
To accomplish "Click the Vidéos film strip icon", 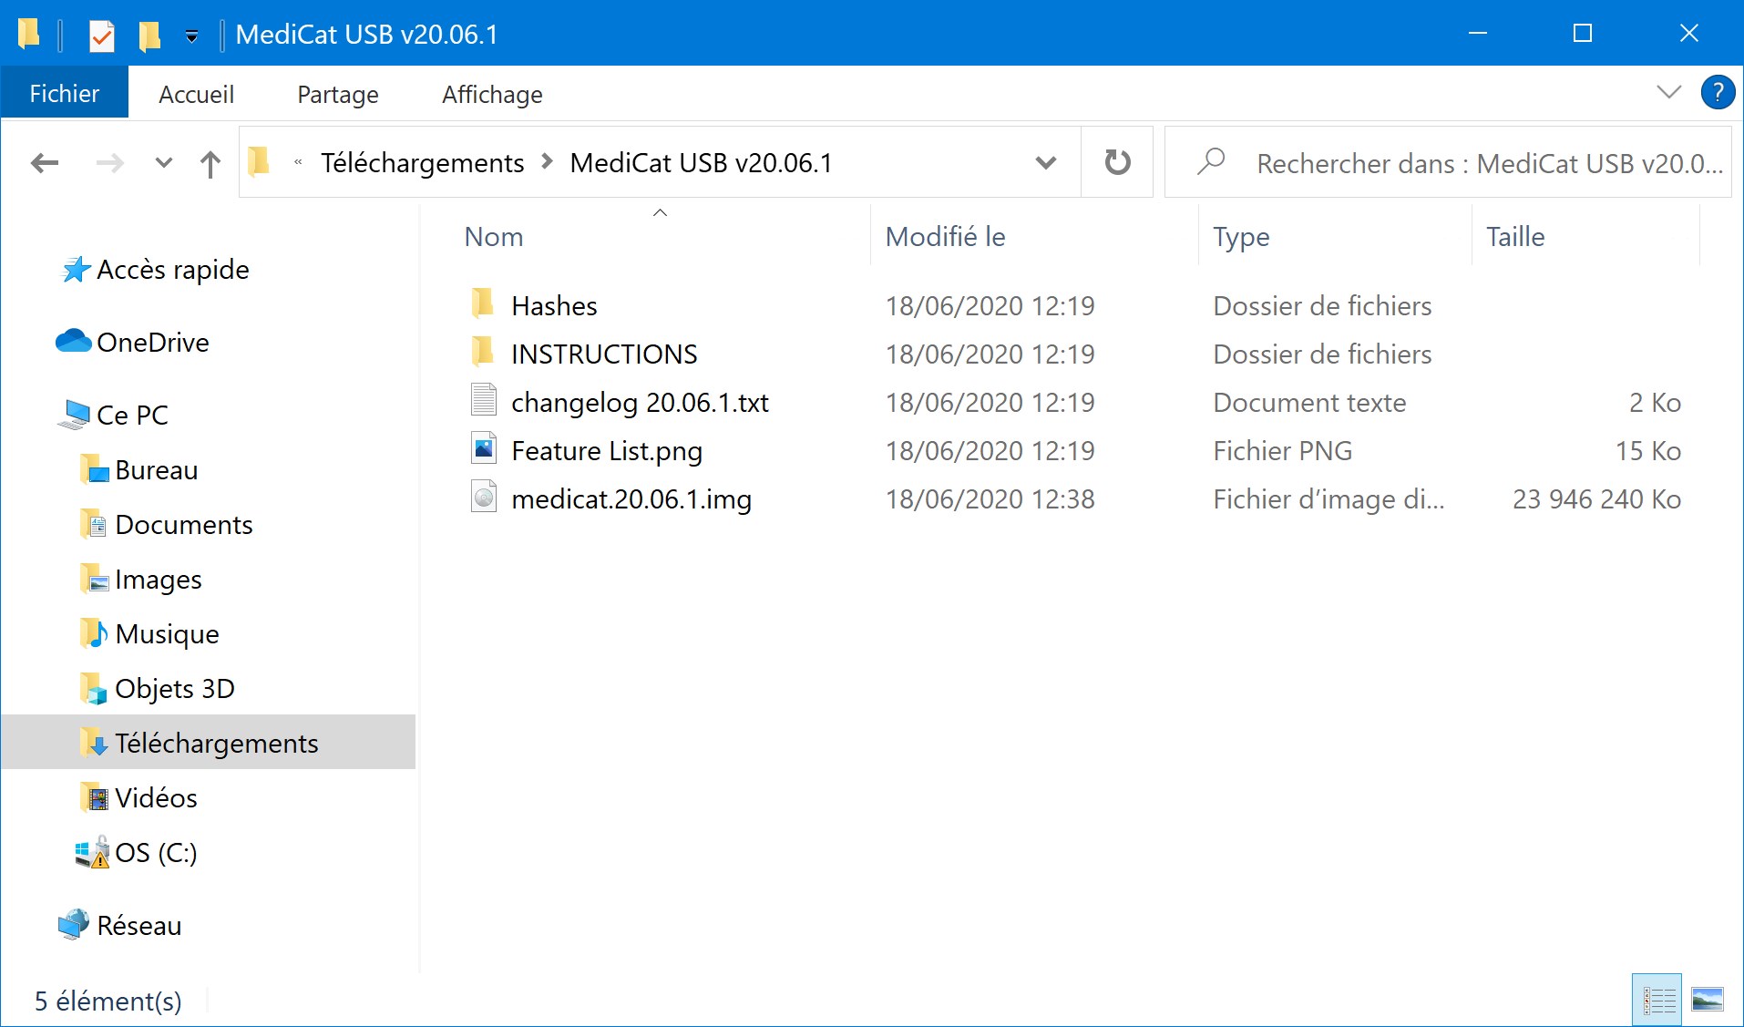I will pos(94,798).
